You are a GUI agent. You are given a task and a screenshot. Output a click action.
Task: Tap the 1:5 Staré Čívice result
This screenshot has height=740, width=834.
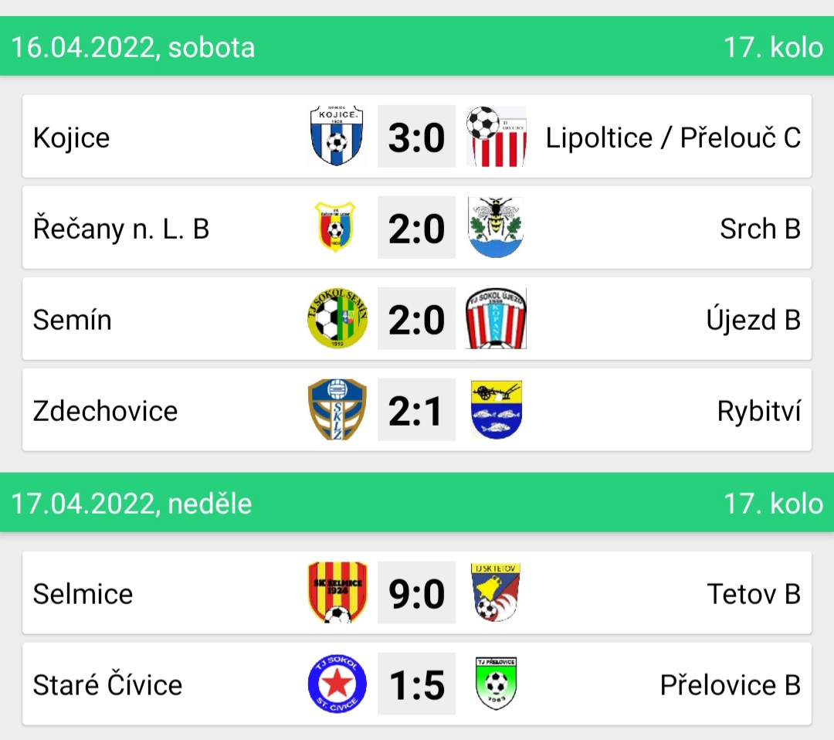point(416,684)
